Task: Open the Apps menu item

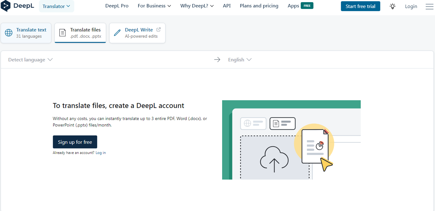Action: 293,6
